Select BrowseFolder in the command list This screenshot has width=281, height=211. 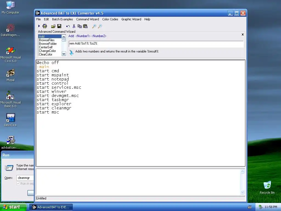[x=50, y=44]
